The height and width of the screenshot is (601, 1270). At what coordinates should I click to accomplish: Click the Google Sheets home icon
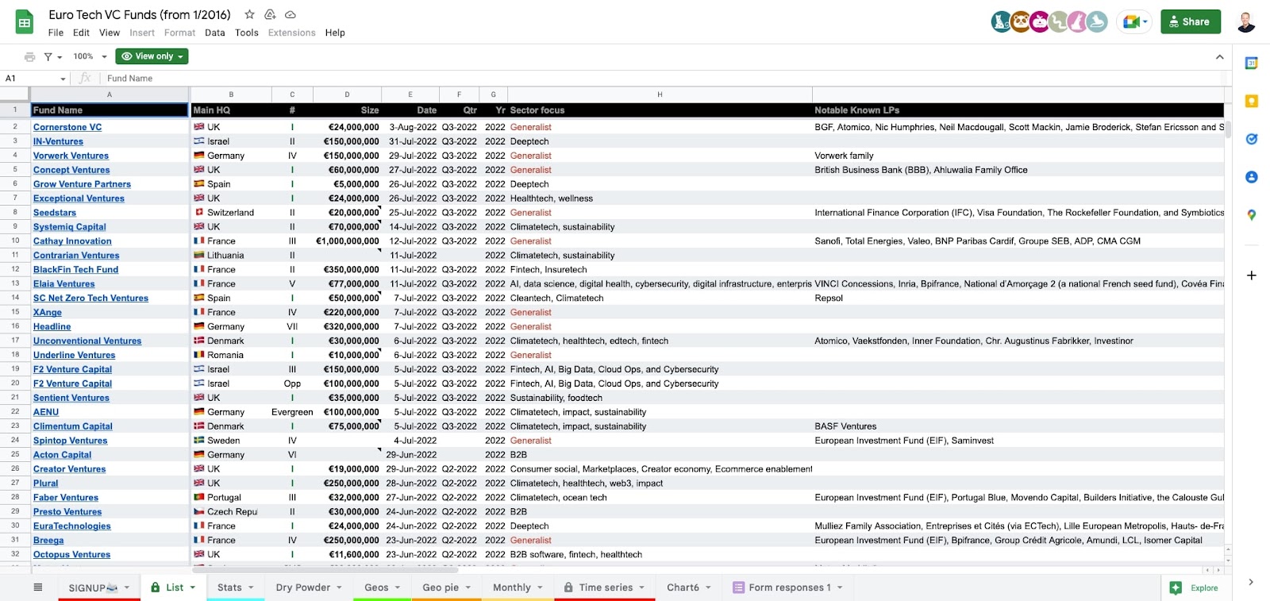(25, 22)
